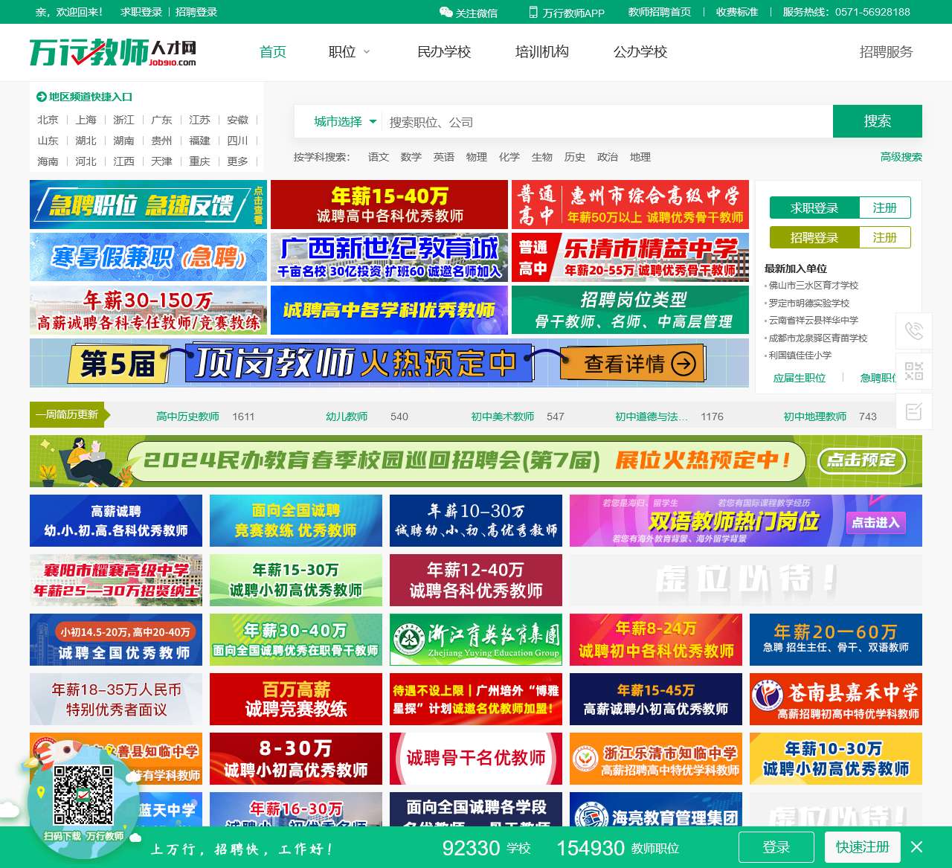Open 初中地理教师 resume category
The image size is (952, 868).
coord(815,417)
